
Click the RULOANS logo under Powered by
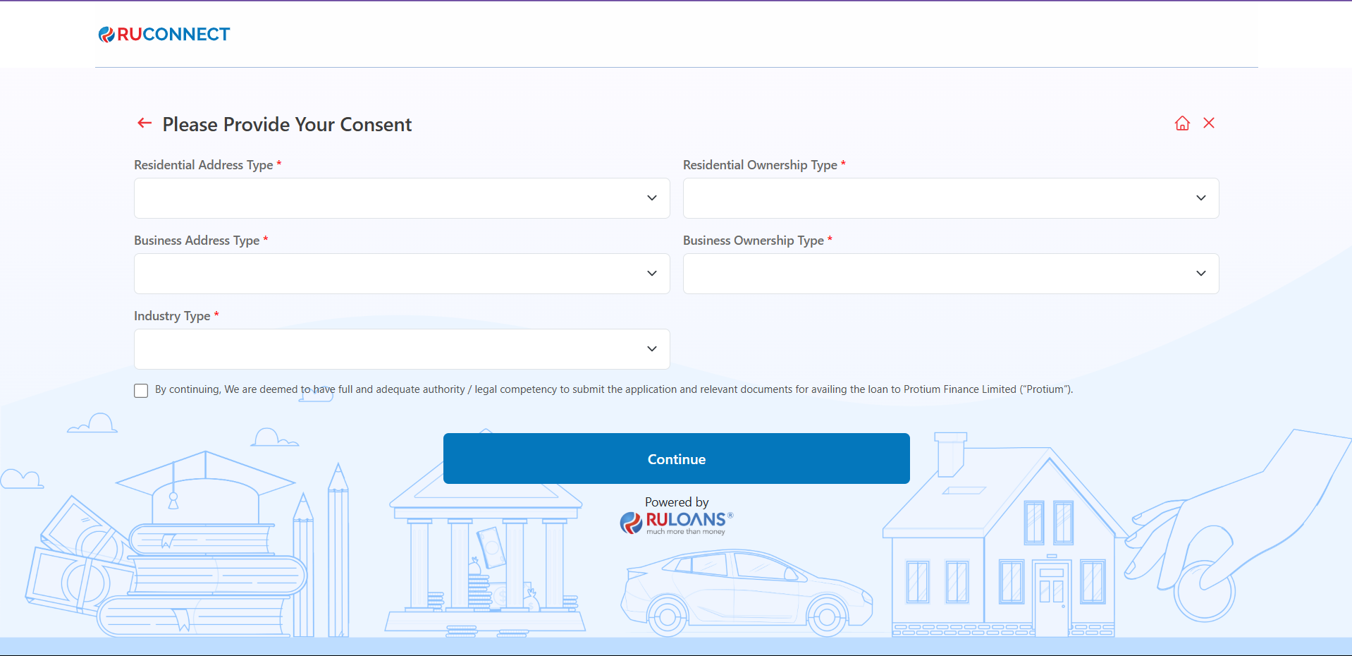point(677,522)
